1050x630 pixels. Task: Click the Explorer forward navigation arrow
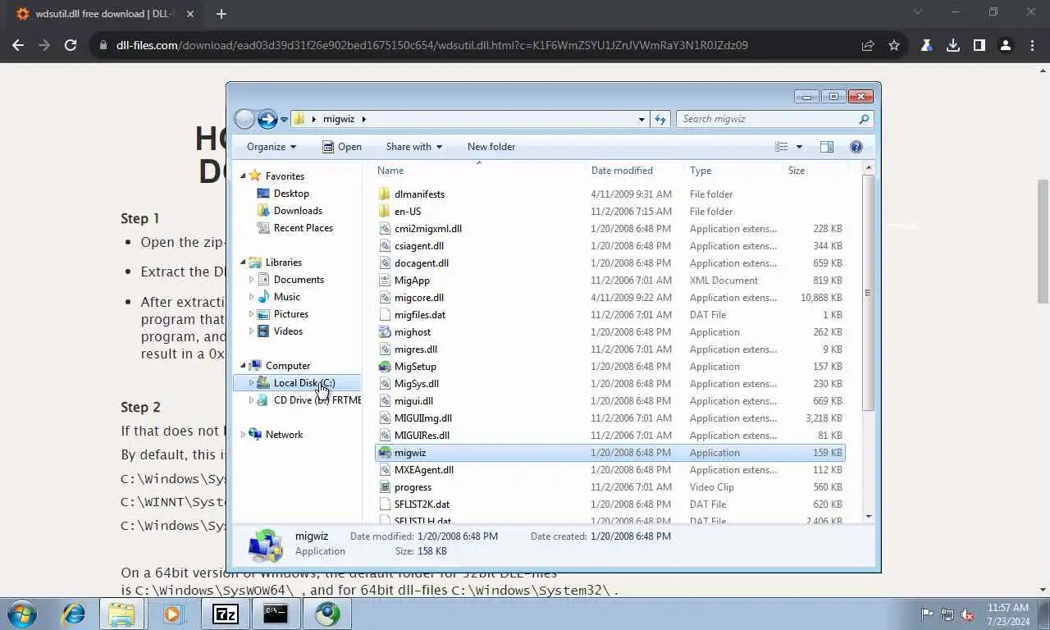coord(267,119)
